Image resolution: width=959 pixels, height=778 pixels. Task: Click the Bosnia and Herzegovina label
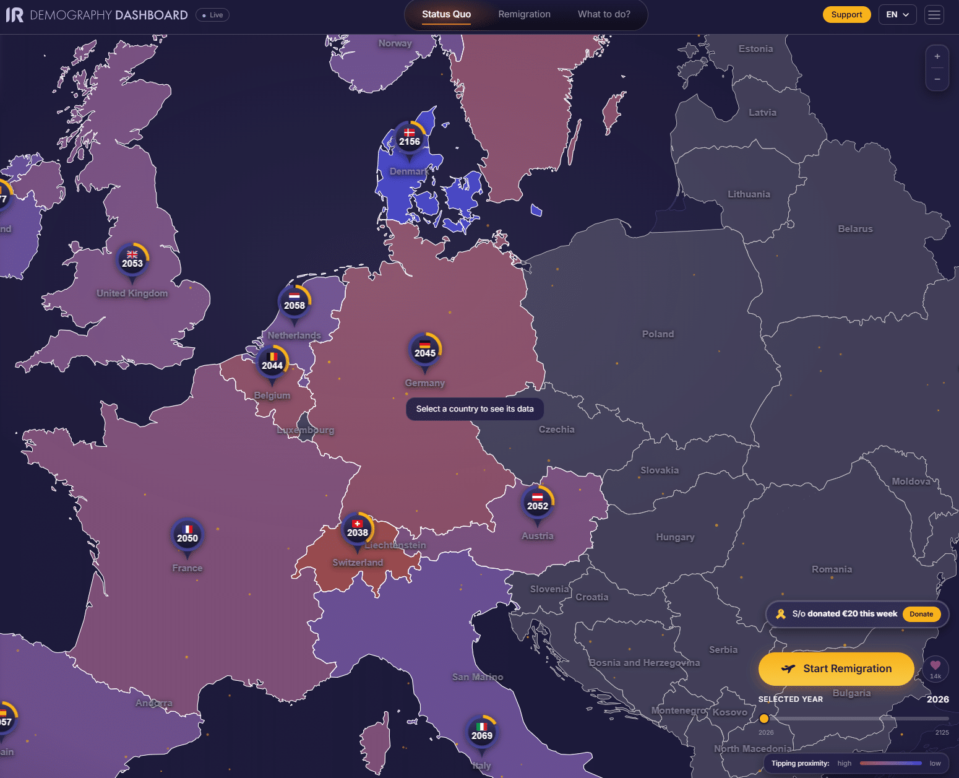pyautogui.click(x=645, y=663)
